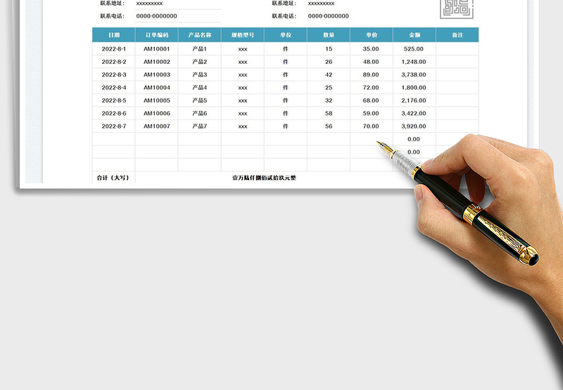Click the date cell 2022-8-2
The width and height of the screenshot is (563, 390).
point(114,62)
